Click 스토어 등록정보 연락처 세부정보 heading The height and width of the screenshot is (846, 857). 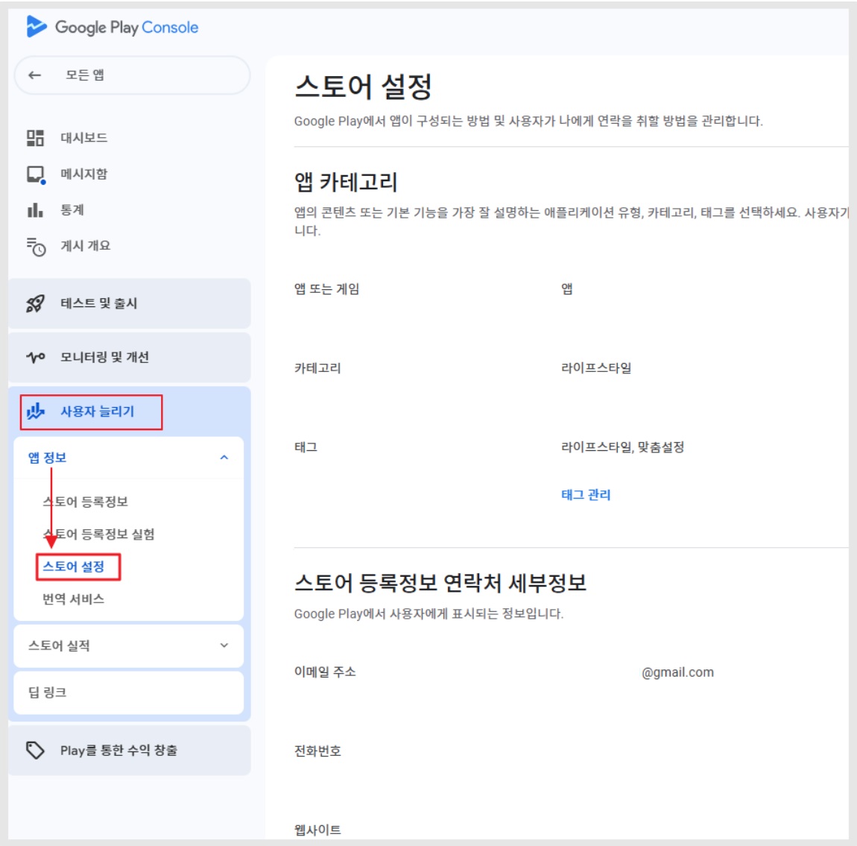440,583
